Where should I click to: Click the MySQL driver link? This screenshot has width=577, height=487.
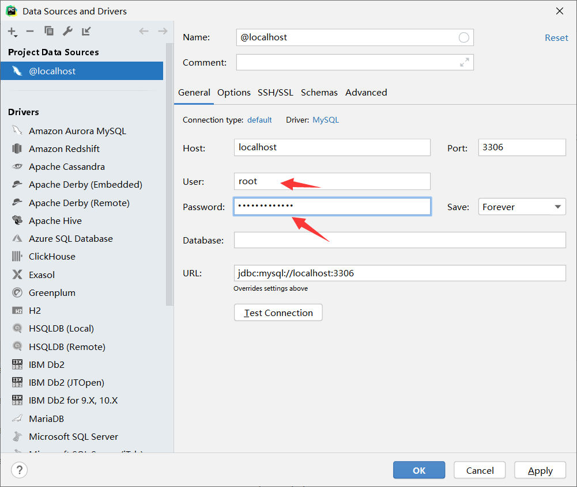click(326, 120)
